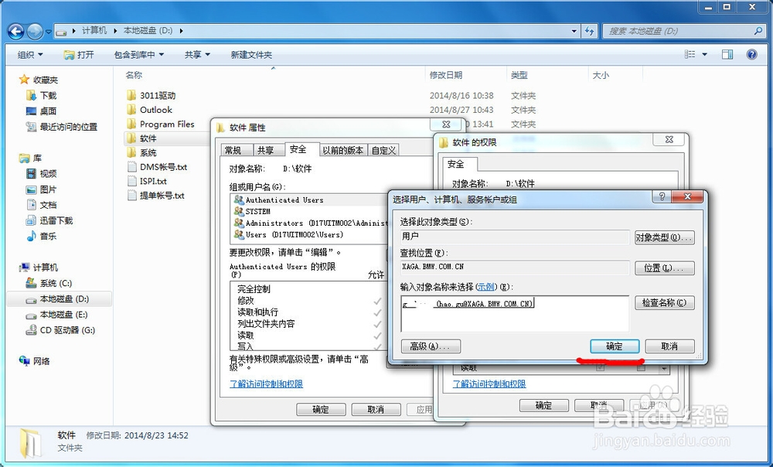Click the back navigation arrow
The height and width of the screenshot is (467, 773).
click(x=16, y=31)
